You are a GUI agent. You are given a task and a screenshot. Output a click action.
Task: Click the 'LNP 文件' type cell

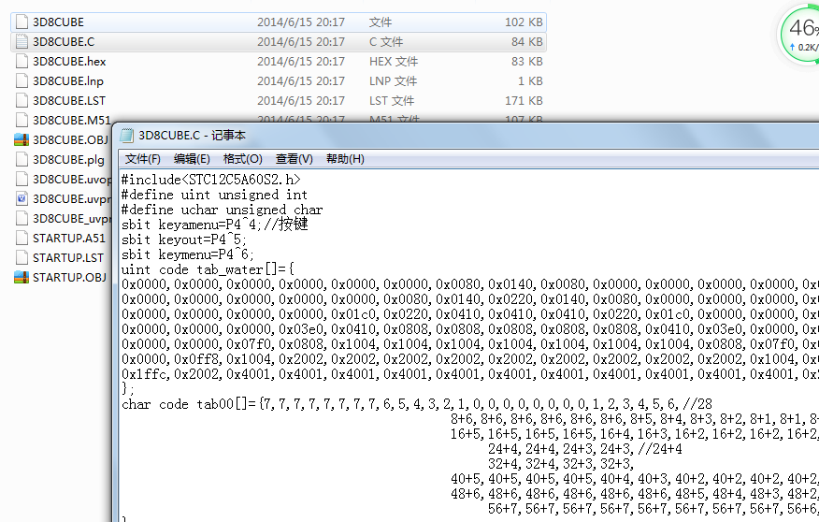pyautogui.click(x=393, y=81)
